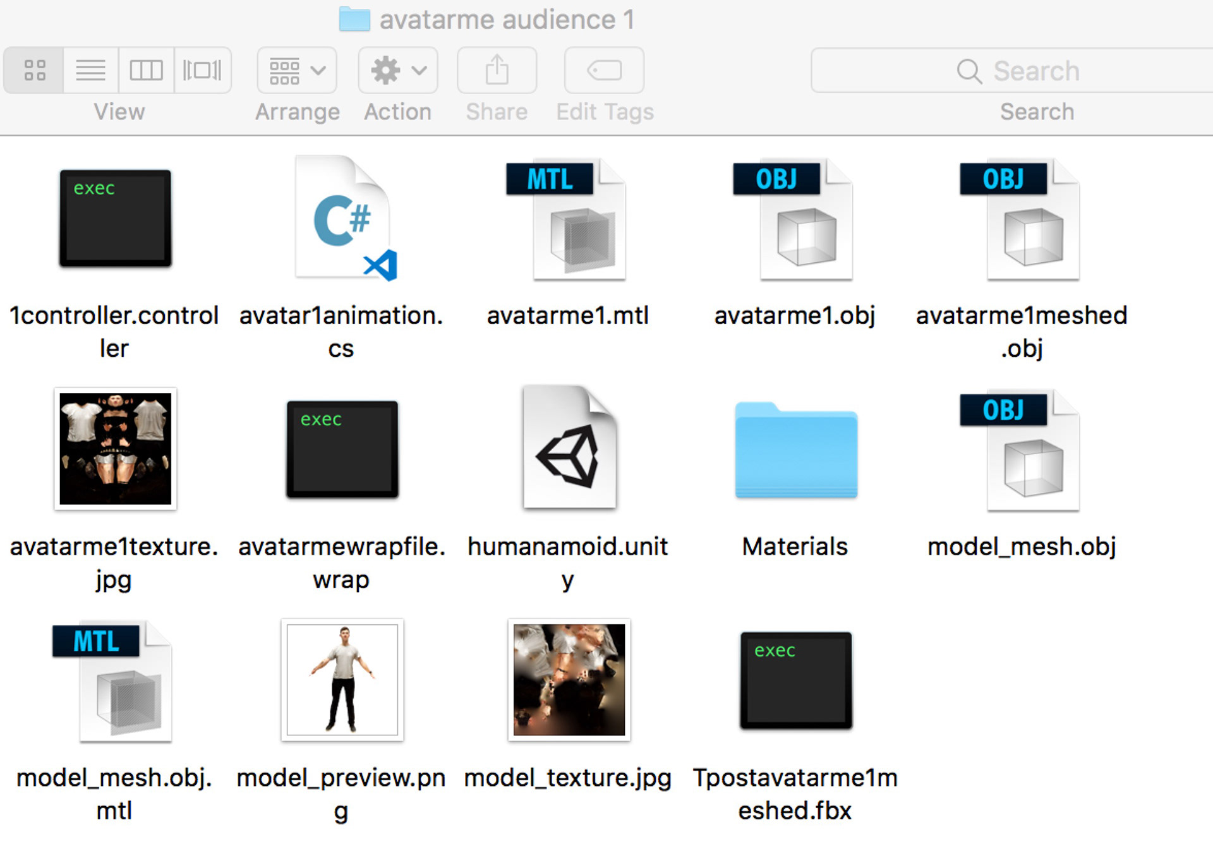Click the '1controller.controller' file name
The height and width of the screenshot is (844, 1213).
114,332
